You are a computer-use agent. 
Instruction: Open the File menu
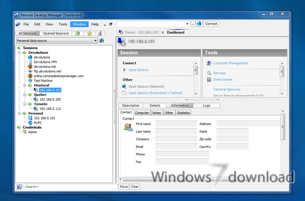tap(26, 24)
